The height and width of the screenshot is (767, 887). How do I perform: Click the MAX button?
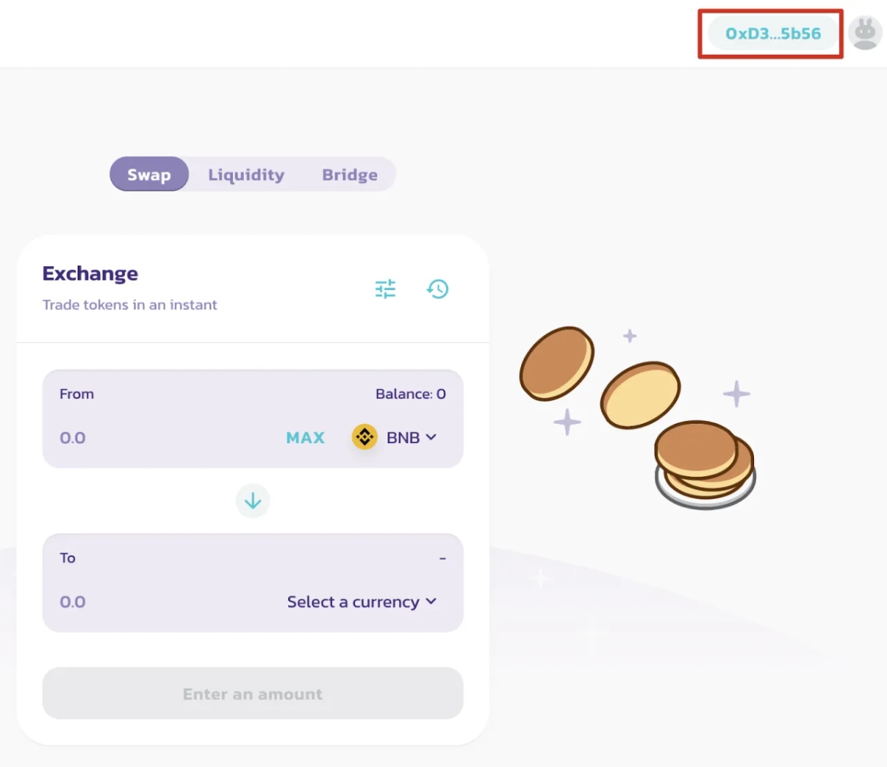pyautogui.click(x=305, y=437)
